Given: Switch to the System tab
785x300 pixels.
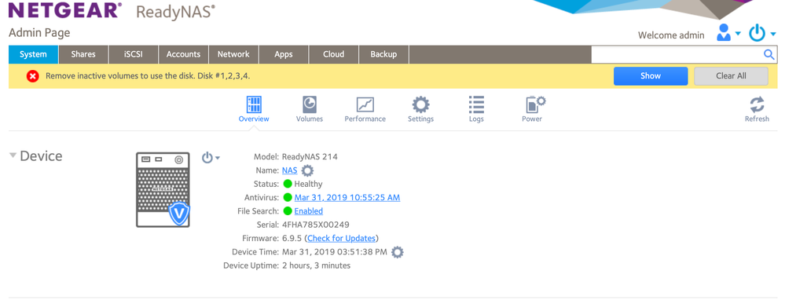Looking at the screenshot, I should (x=33, y=54).
